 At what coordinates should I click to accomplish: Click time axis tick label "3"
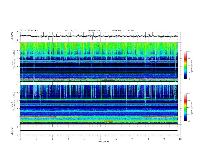click(68, 139)
